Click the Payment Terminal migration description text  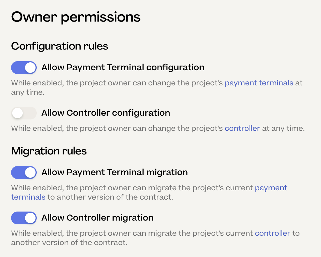[x=131, y=188]
